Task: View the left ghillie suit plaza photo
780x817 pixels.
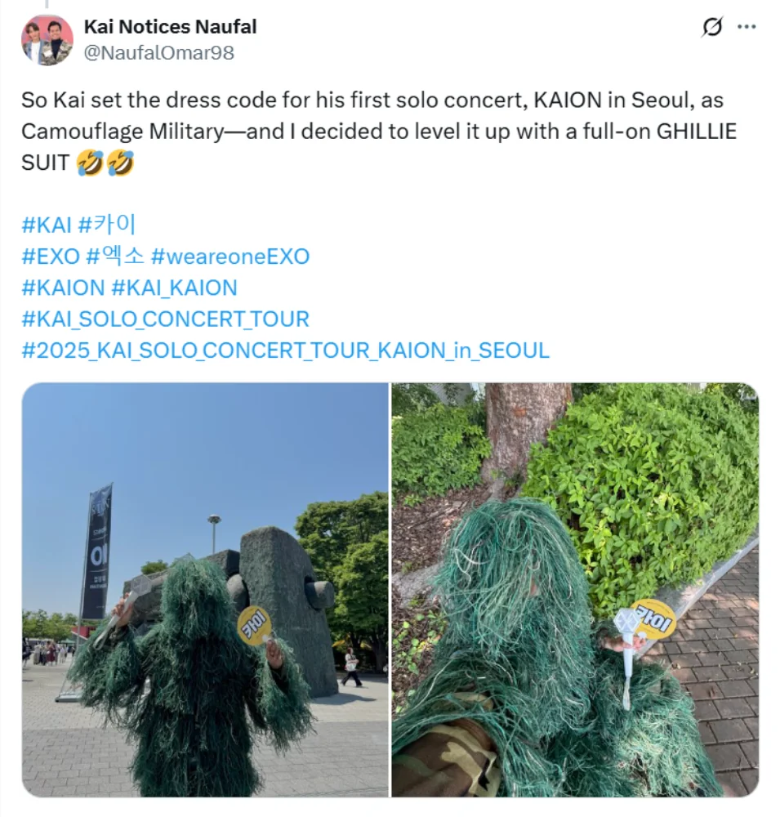Action: tap(205, 590)
